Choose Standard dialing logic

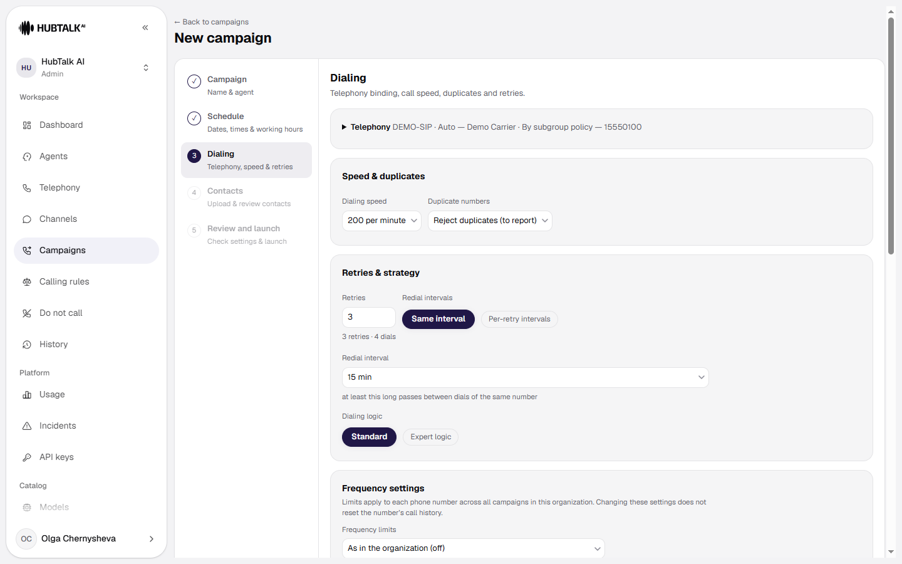tap(369, 437)
